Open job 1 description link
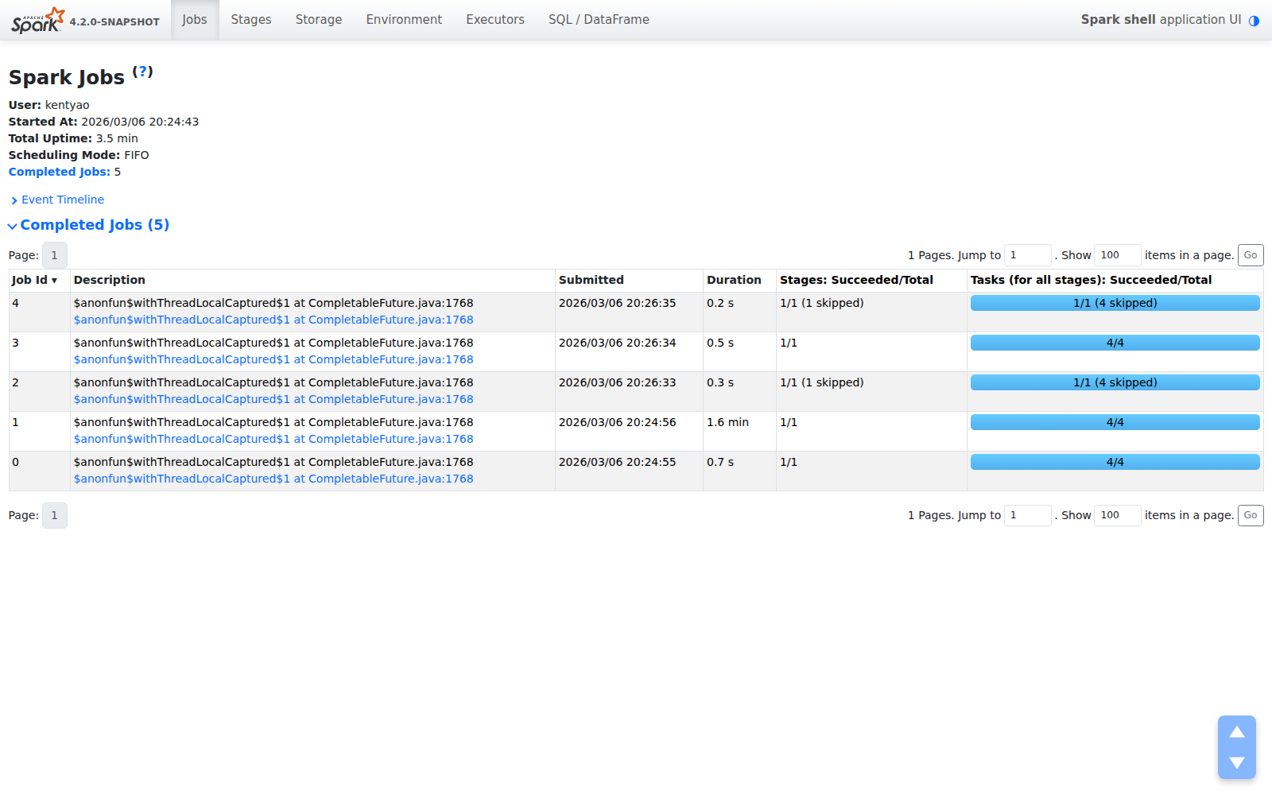The image size is (1272, 795). 273,439
